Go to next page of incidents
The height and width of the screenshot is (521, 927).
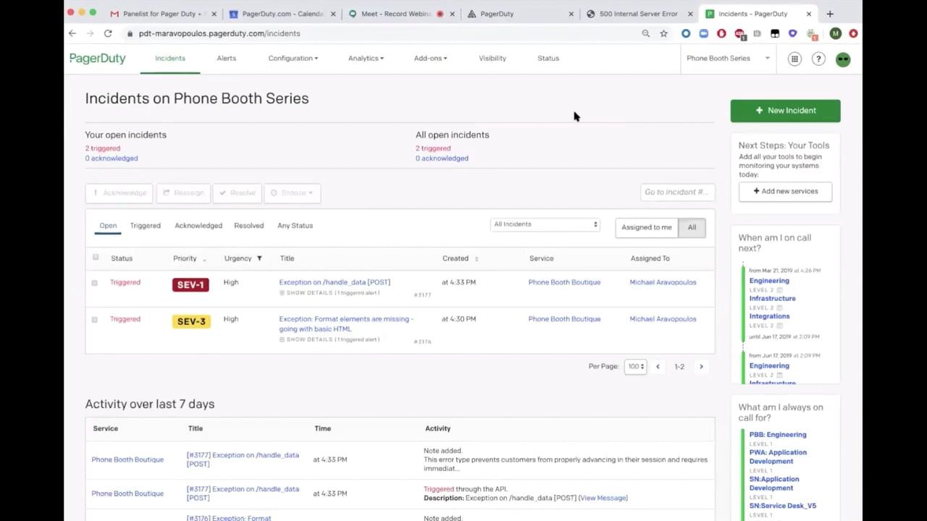point(701,367)
